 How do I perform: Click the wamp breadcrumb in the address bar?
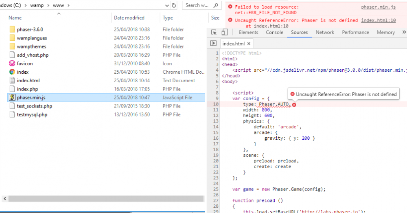(37, 5)
